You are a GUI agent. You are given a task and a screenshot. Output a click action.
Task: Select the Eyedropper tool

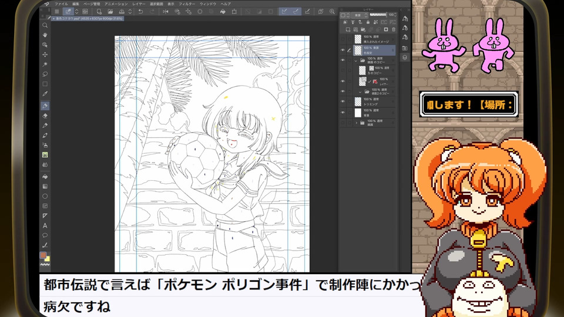click(45, 93)
